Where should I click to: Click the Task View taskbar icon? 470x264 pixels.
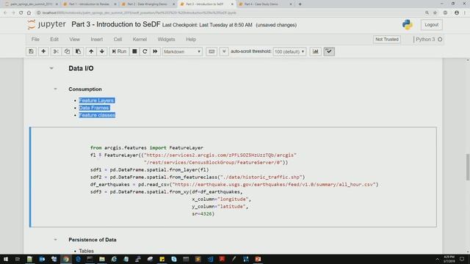click(x=18, y=259)
